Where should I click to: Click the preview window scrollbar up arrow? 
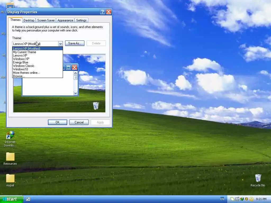75,73
